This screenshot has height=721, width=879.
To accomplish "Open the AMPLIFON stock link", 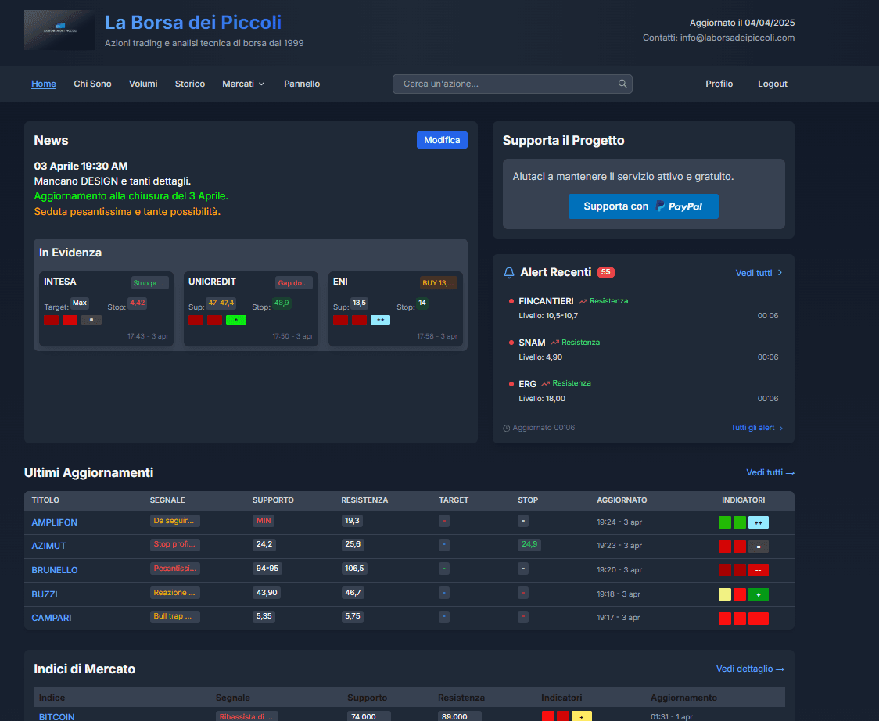I will tap(55, 522).
